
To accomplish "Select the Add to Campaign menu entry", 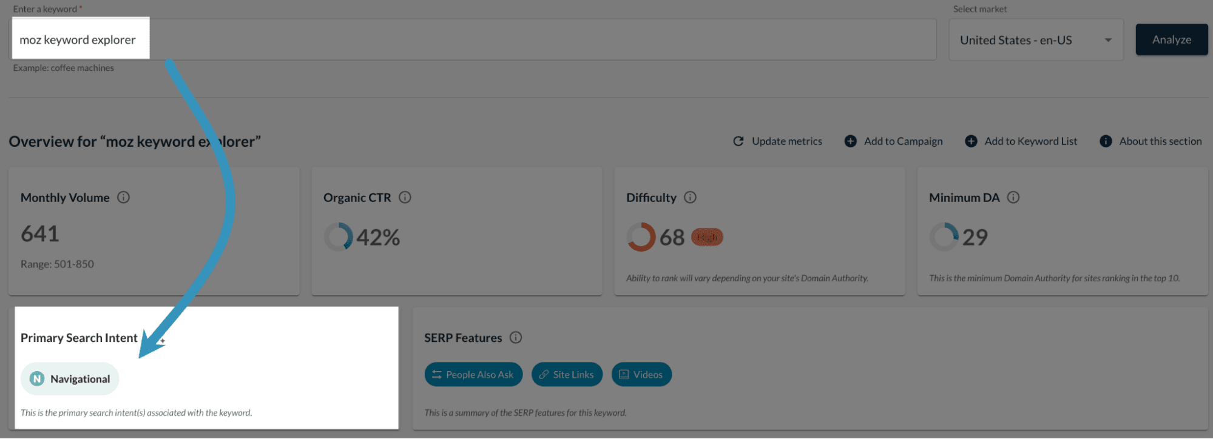I will point(903,141).
